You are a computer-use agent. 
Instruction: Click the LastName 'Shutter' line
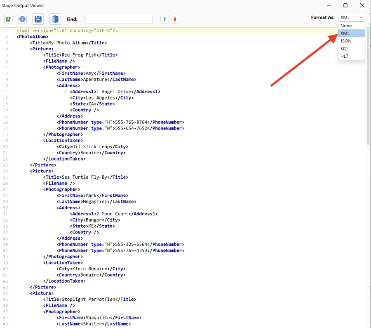click(94, 324)
